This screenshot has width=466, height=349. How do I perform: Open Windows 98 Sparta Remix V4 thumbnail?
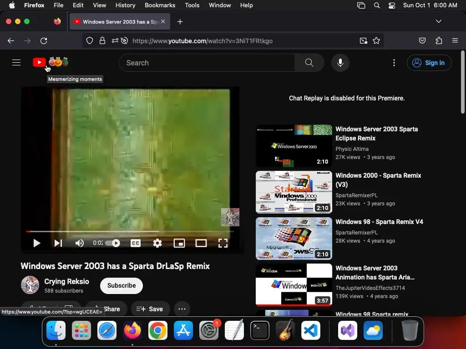(294, 239)
